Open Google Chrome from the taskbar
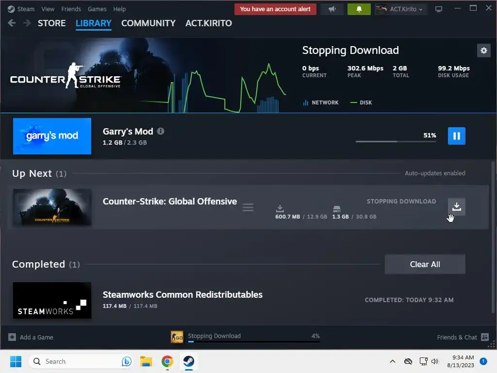The height and width of the screenshot is (373, 497). [x=167, y=361]
